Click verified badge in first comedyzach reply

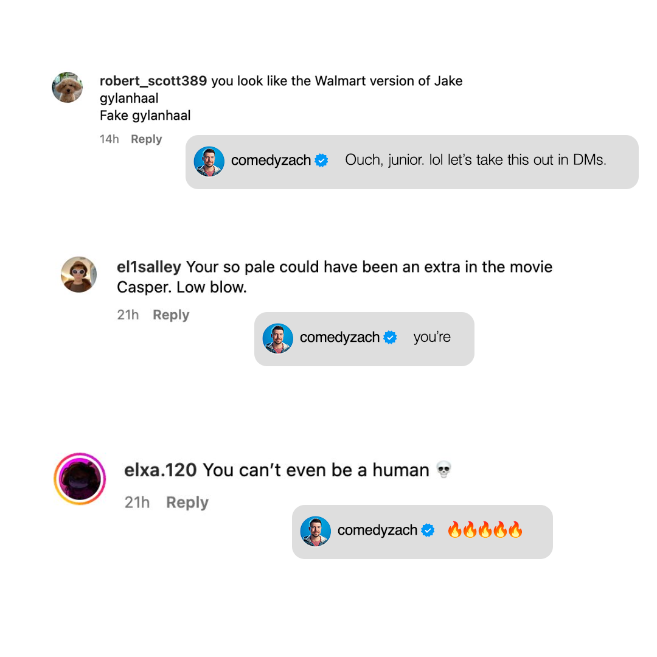point(321,160)
